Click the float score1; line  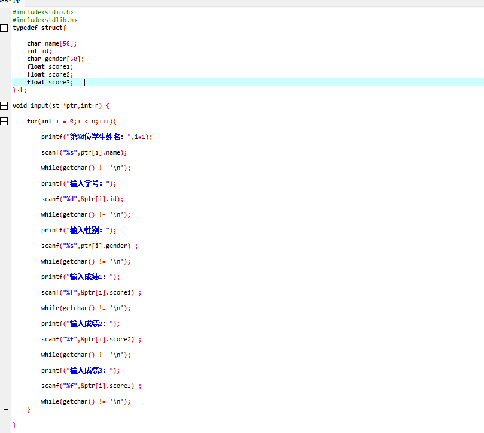(50, 66)
